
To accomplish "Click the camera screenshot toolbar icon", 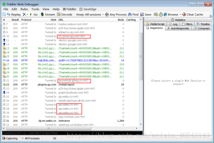I will click(x=156, y=14).
